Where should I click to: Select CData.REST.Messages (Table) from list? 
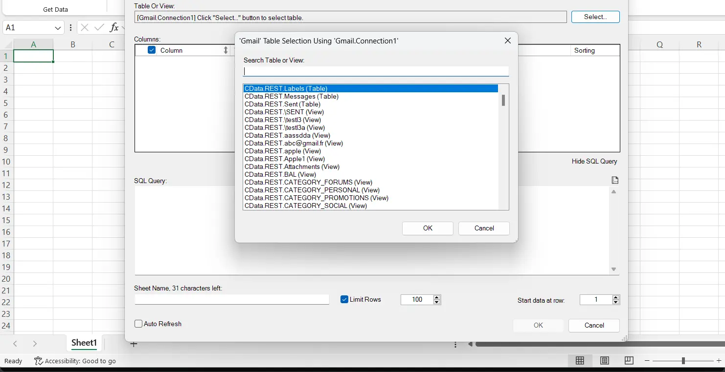(x=292, y=96)
